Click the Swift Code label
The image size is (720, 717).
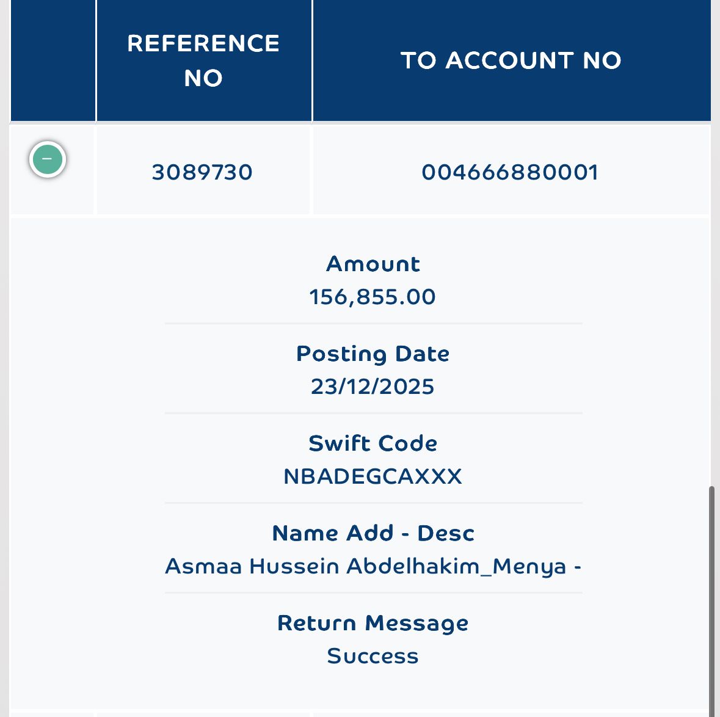click(x=373, y=443)
